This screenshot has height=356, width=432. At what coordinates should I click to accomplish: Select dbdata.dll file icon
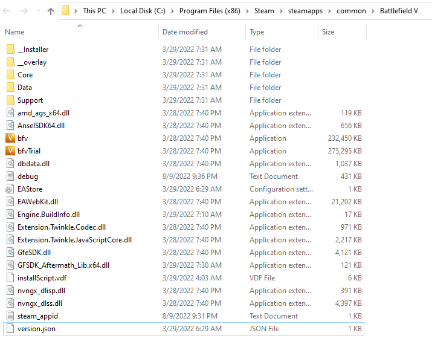click(10, 163)
